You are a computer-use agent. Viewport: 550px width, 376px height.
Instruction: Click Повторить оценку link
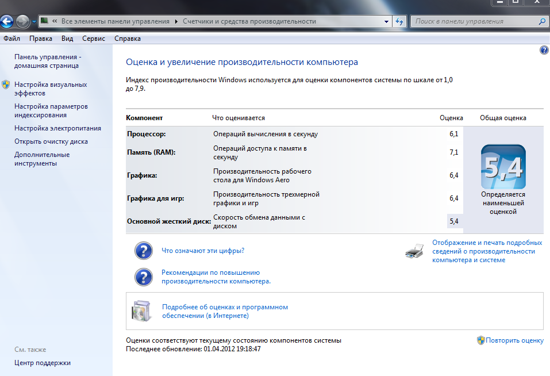pyautogui.click(x=514, y=340)
